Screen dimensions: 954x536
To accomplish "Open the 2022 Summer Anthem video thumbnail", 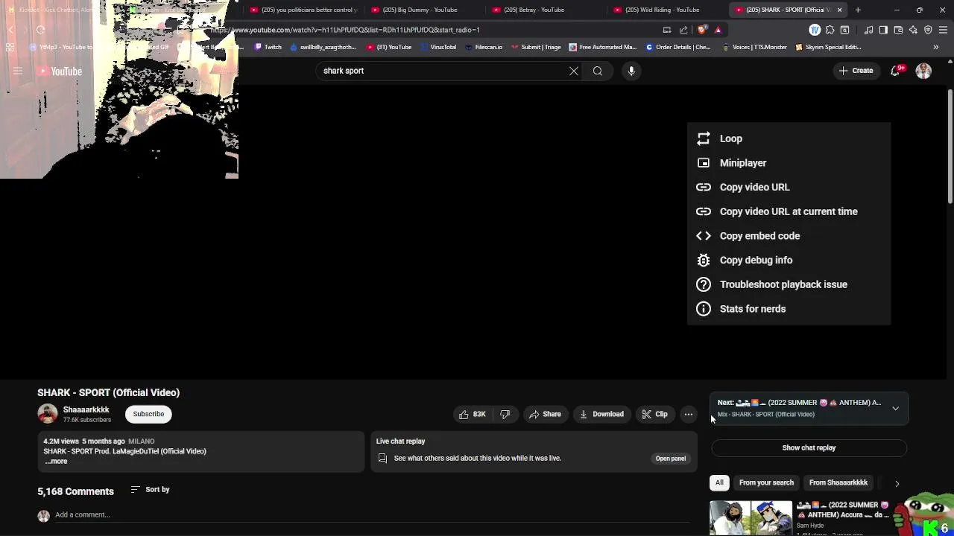I will [x=751, y=518].
